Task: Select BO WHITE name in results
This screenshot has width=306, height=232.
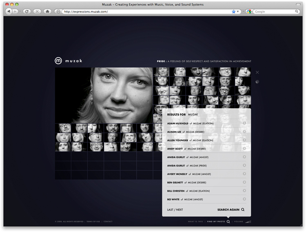Action: coord(173,199)
